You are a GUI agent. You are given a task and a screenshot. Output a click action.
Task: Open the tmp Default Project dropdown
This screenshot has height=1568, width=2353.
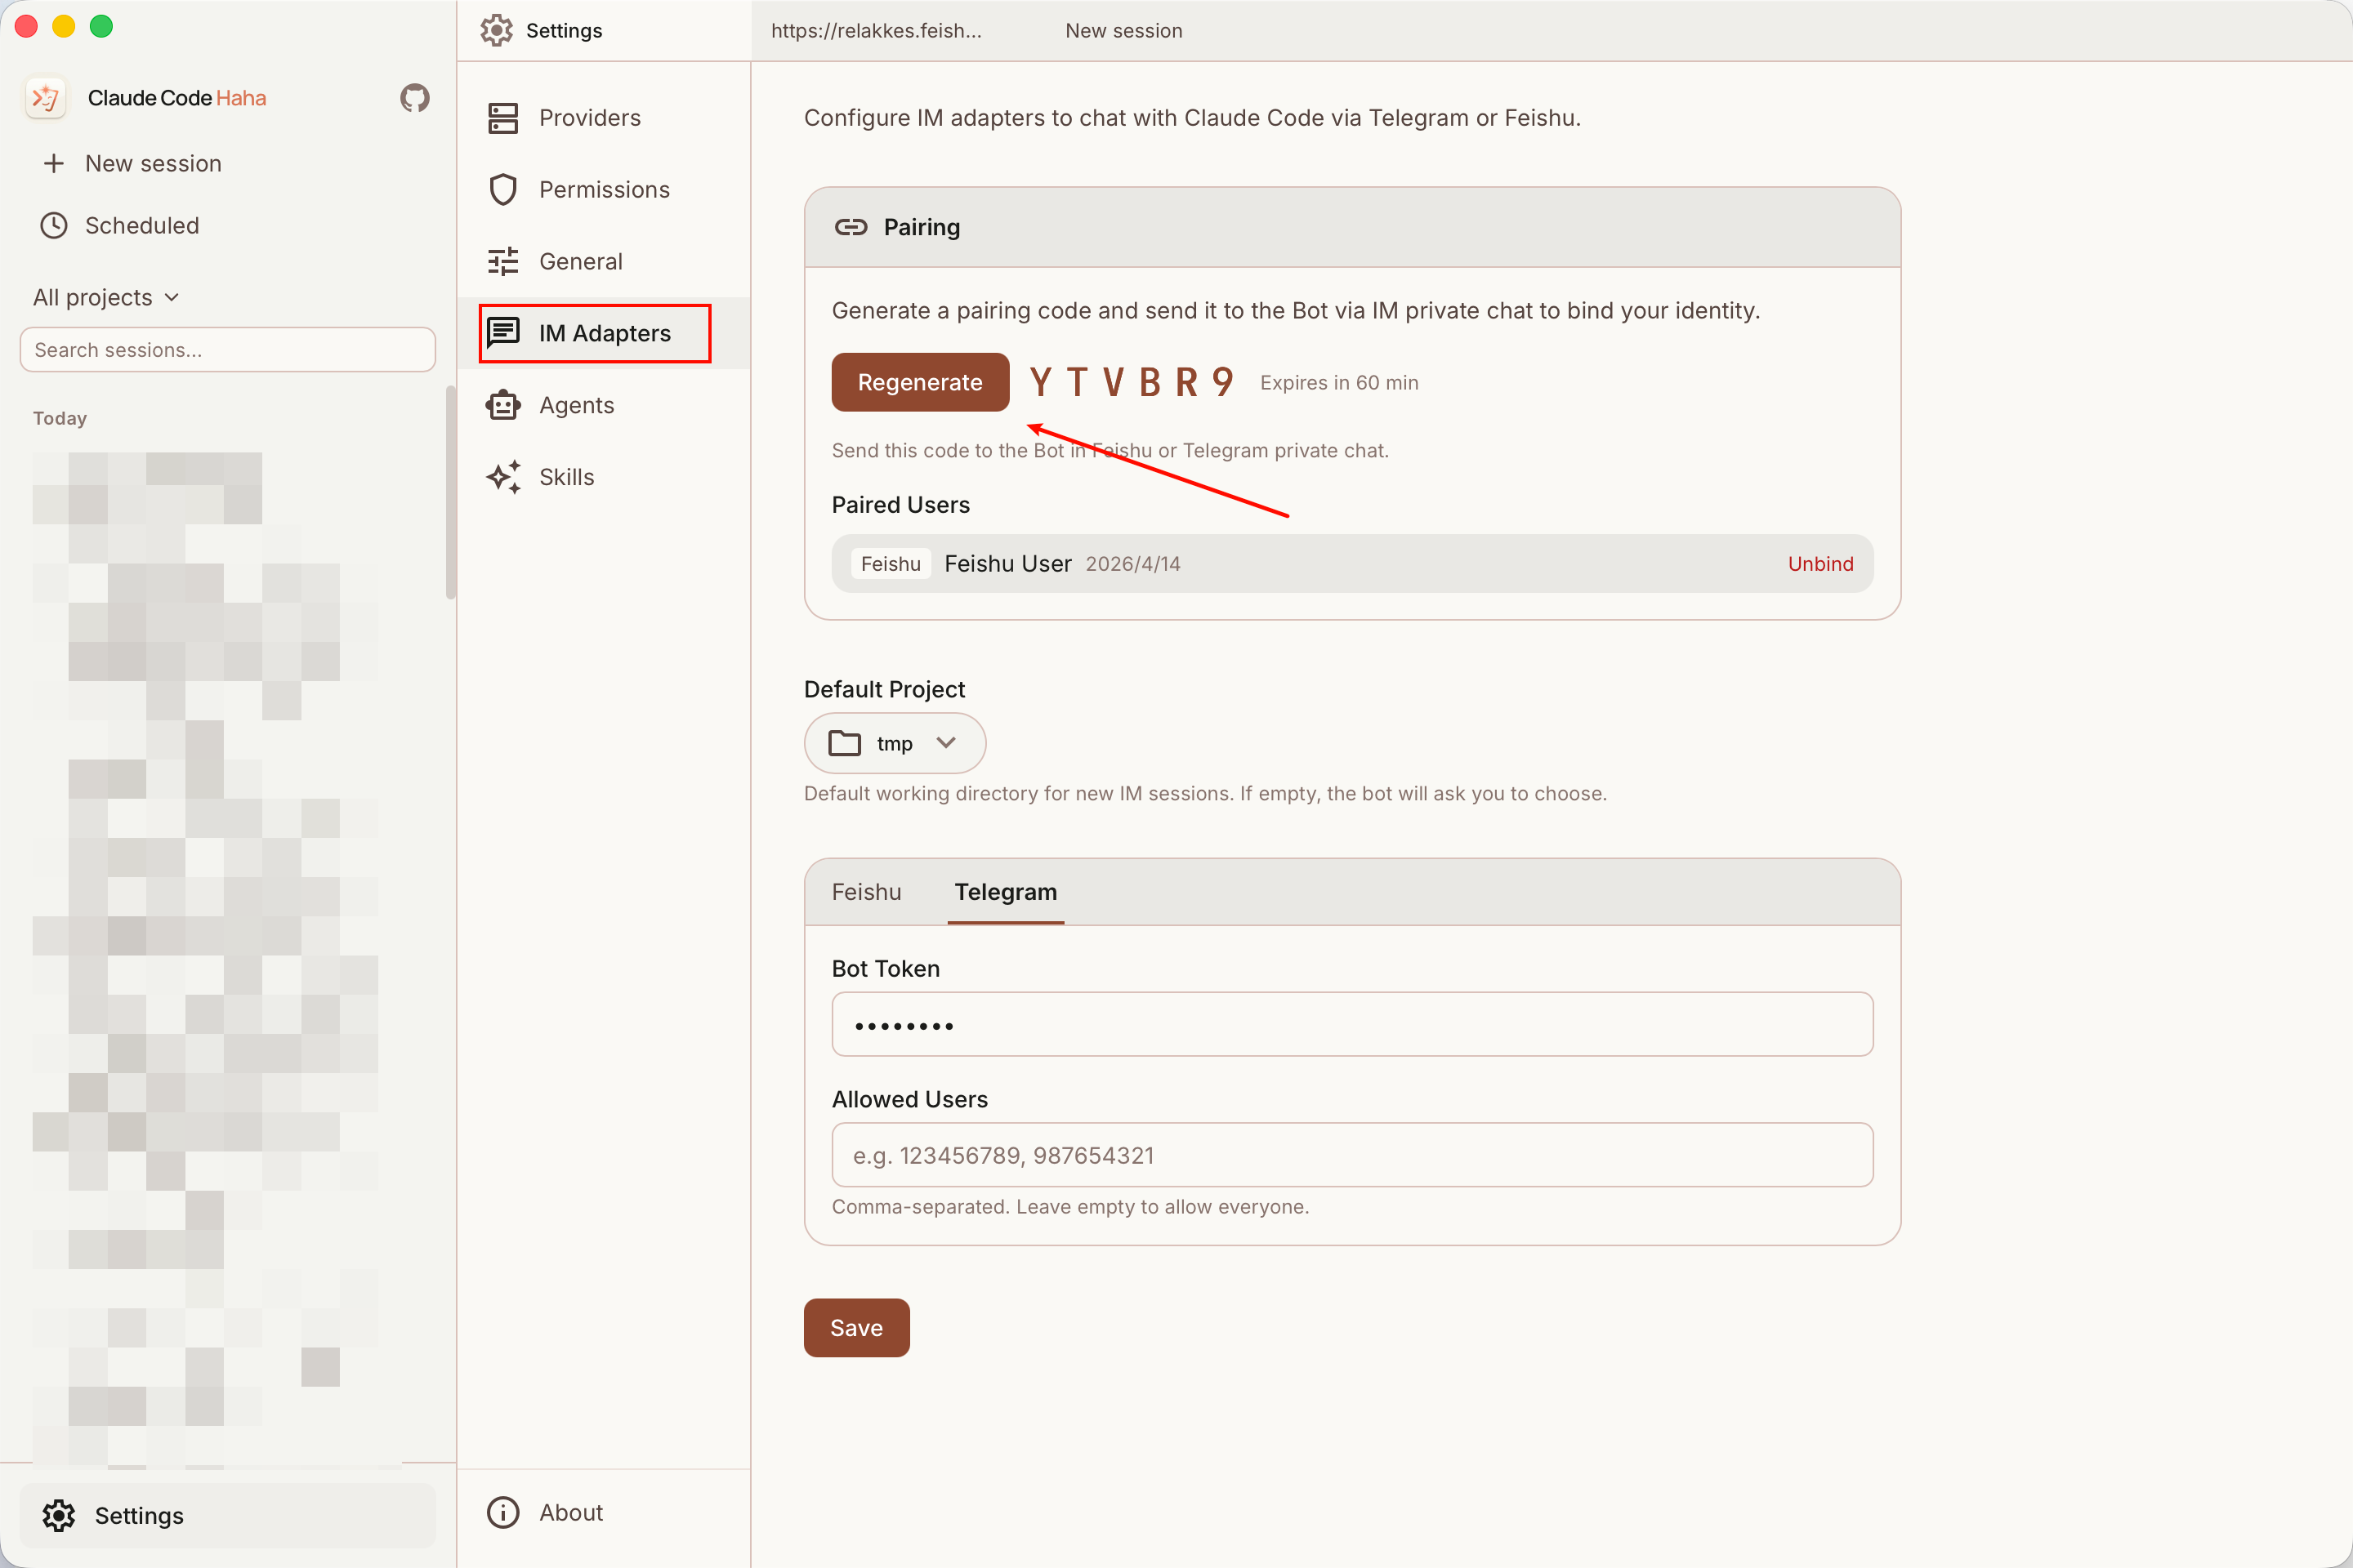click(x=895, y=743)
